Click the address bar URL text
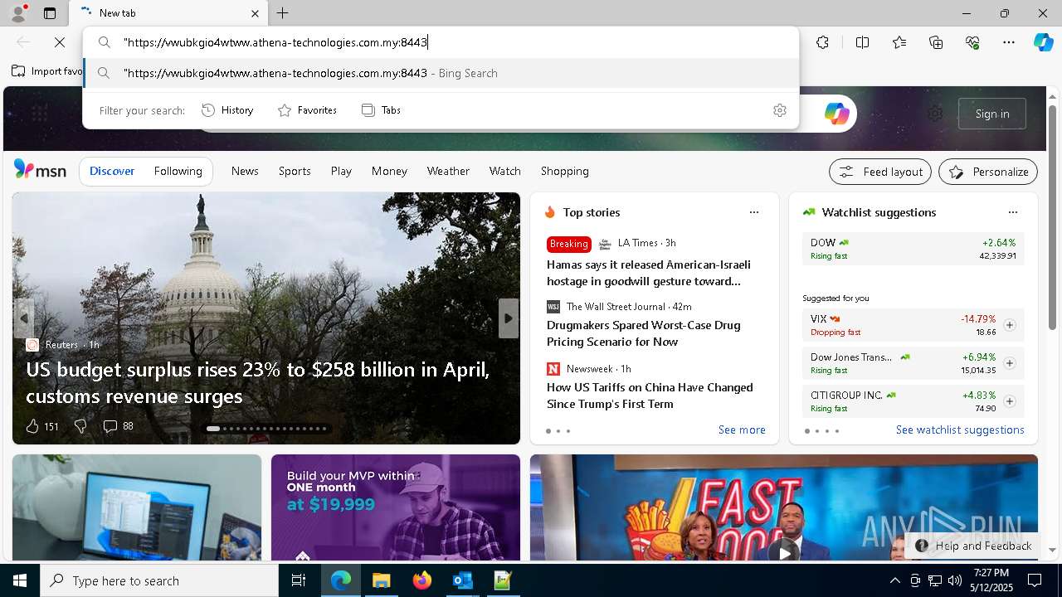The width and height of the screenshot is (1062, 597). click(275, 42)
